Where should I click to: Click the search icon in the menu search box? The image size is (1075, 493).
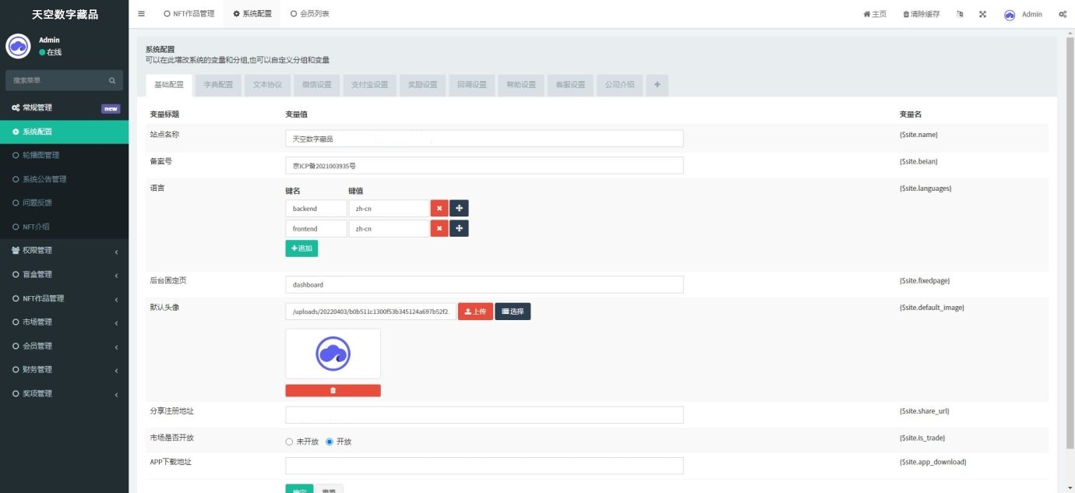click(112, 80)
